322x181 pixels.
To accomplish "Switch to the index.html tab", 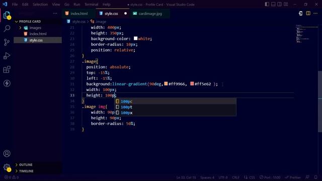I will click(x=79, y=14).
